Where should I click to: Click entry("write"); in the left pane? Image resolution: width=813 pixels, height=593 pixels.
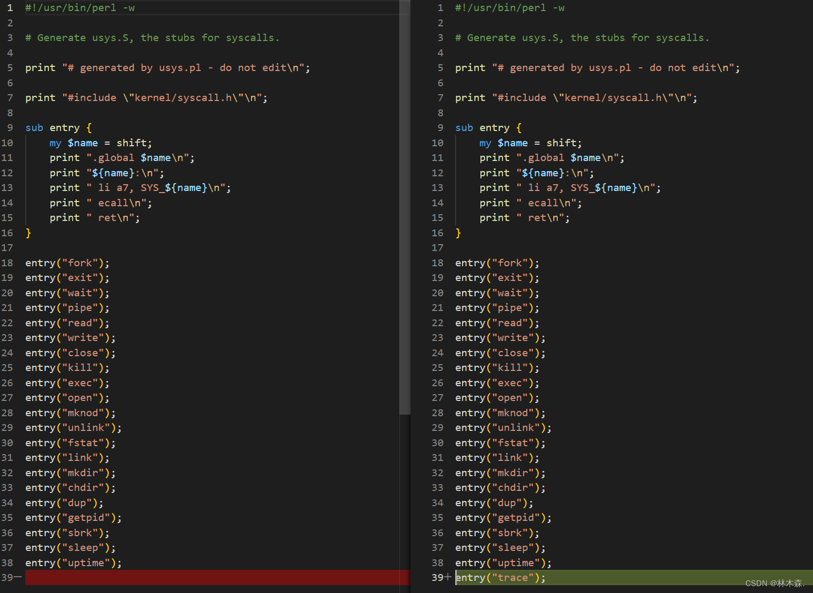tap(71, 338)
